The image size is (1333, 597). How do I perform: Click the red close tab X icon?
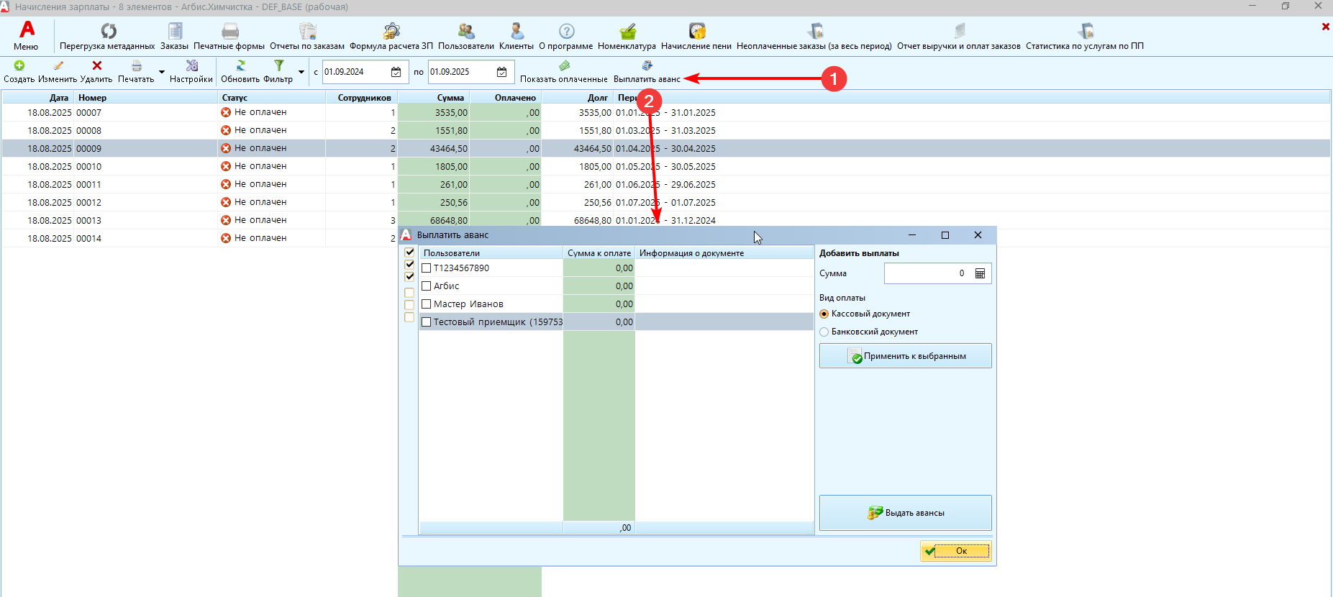click(1325, 27)
